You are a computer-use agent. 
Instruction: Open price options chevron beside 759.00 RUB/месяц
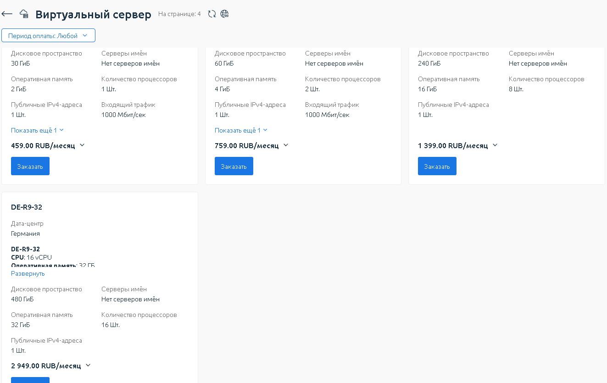286,145
